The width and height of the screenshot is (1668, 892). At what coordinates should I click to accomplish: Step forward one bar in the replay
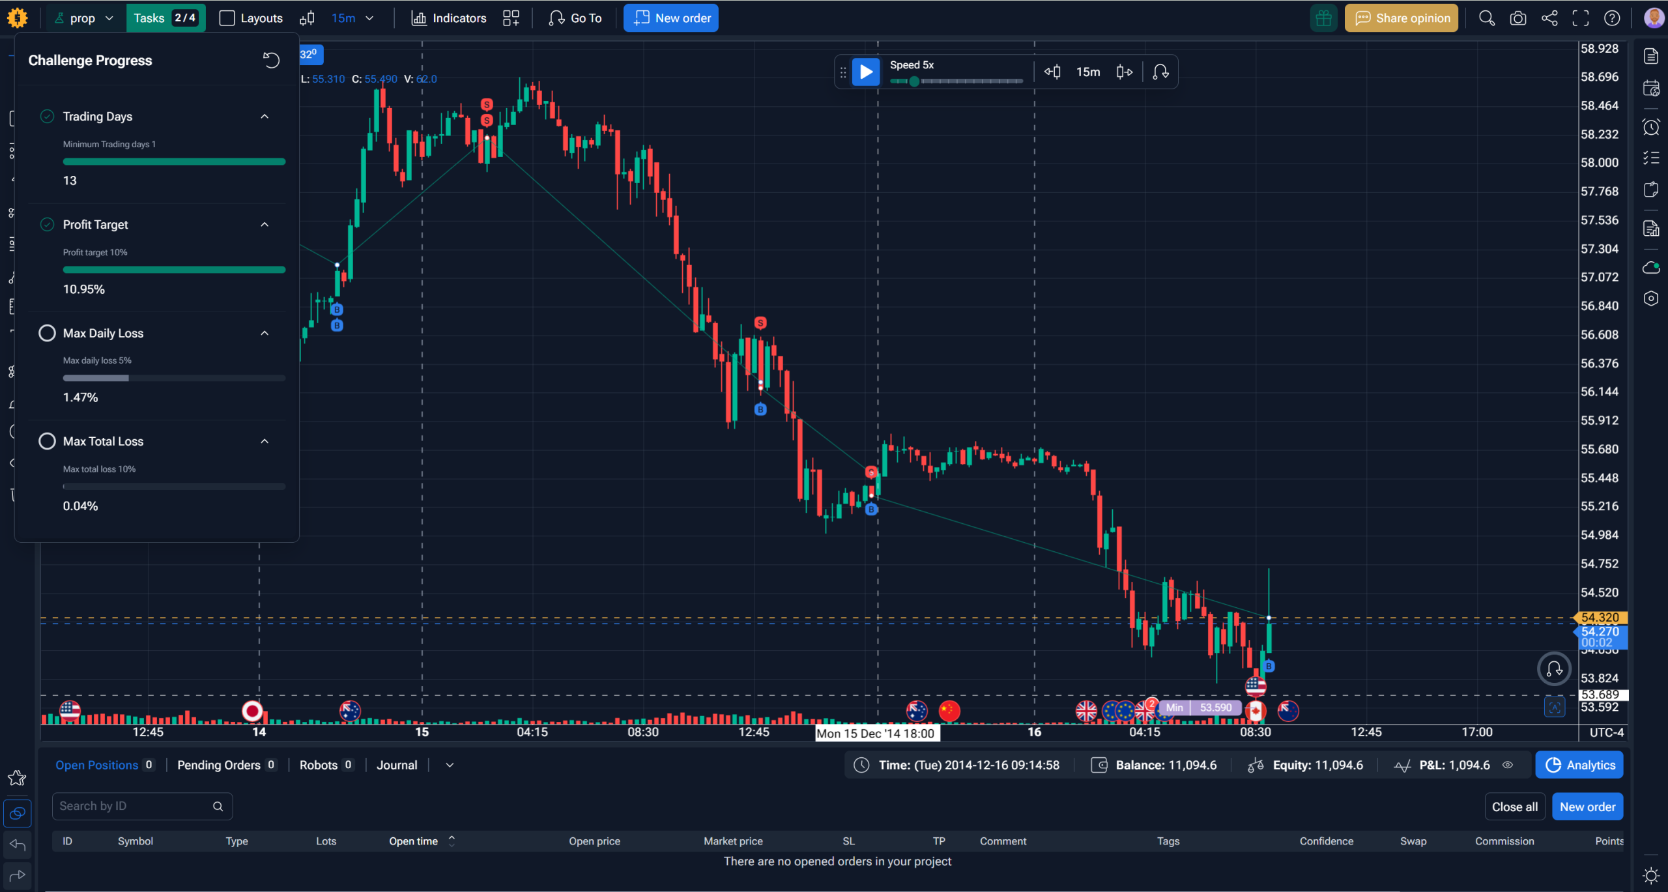pyautogui.click(x=1125, y=72)
